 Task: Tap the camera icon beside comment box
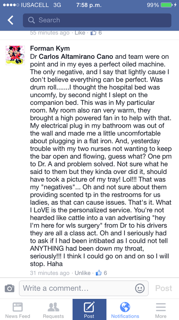[9, 288]
